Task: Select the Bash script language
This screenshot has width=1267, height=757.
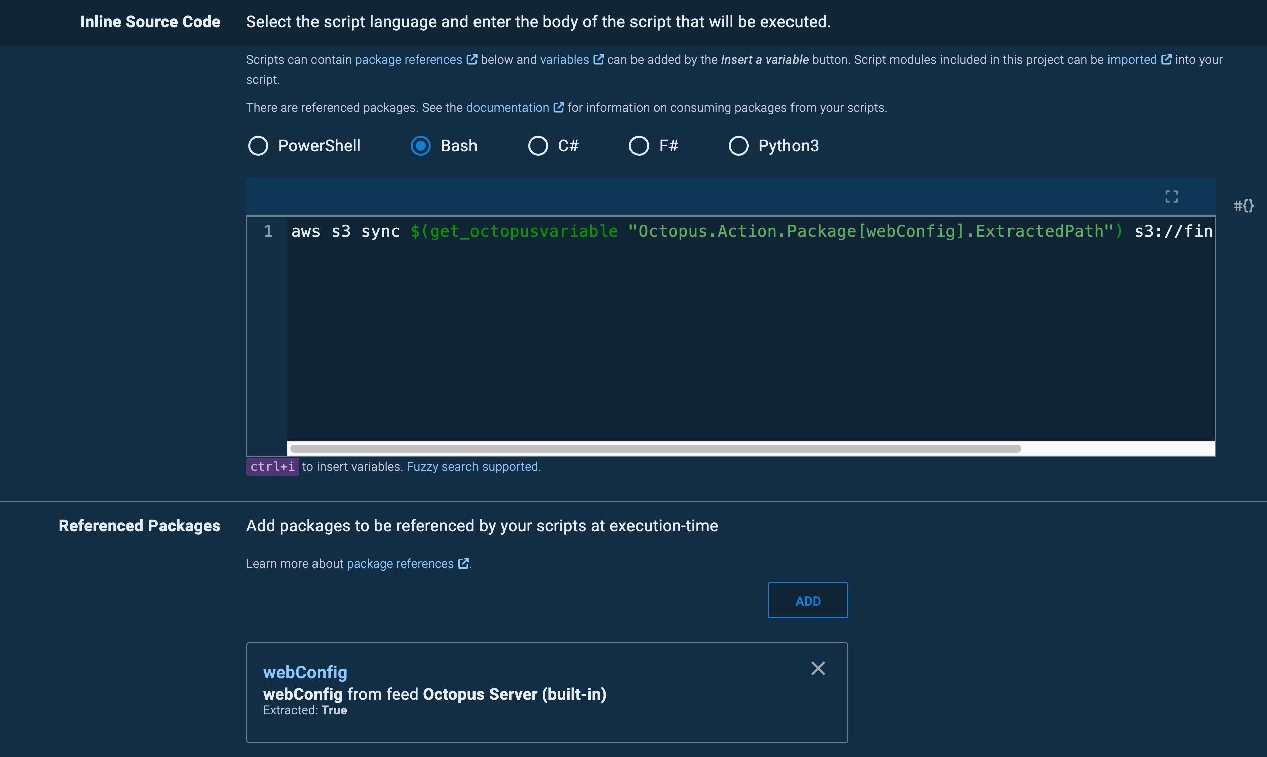Action: click(421, 146)
